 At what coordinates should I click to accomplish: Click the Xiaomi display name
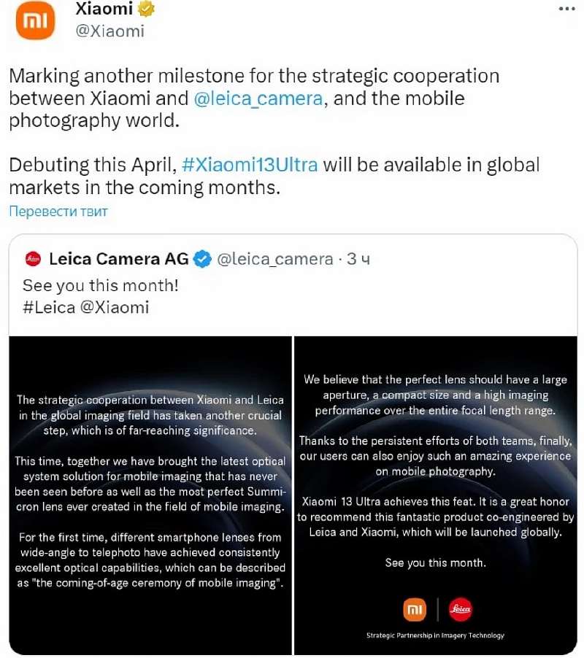click(x=106, y=9)
